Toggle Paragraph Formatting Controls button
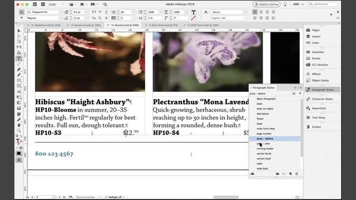The height and width of the screenshot is (200, 356). point(22,18)
